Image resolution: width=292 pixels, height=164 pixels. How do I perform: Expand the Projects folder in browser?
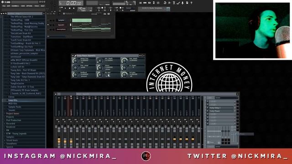pos(10,117)
